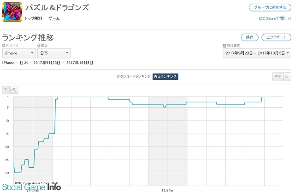The width and height of the screenshot is (295, 193).
Task: Click the calendar icon next to 日付範囲
Action: click(x=224, y=46)
